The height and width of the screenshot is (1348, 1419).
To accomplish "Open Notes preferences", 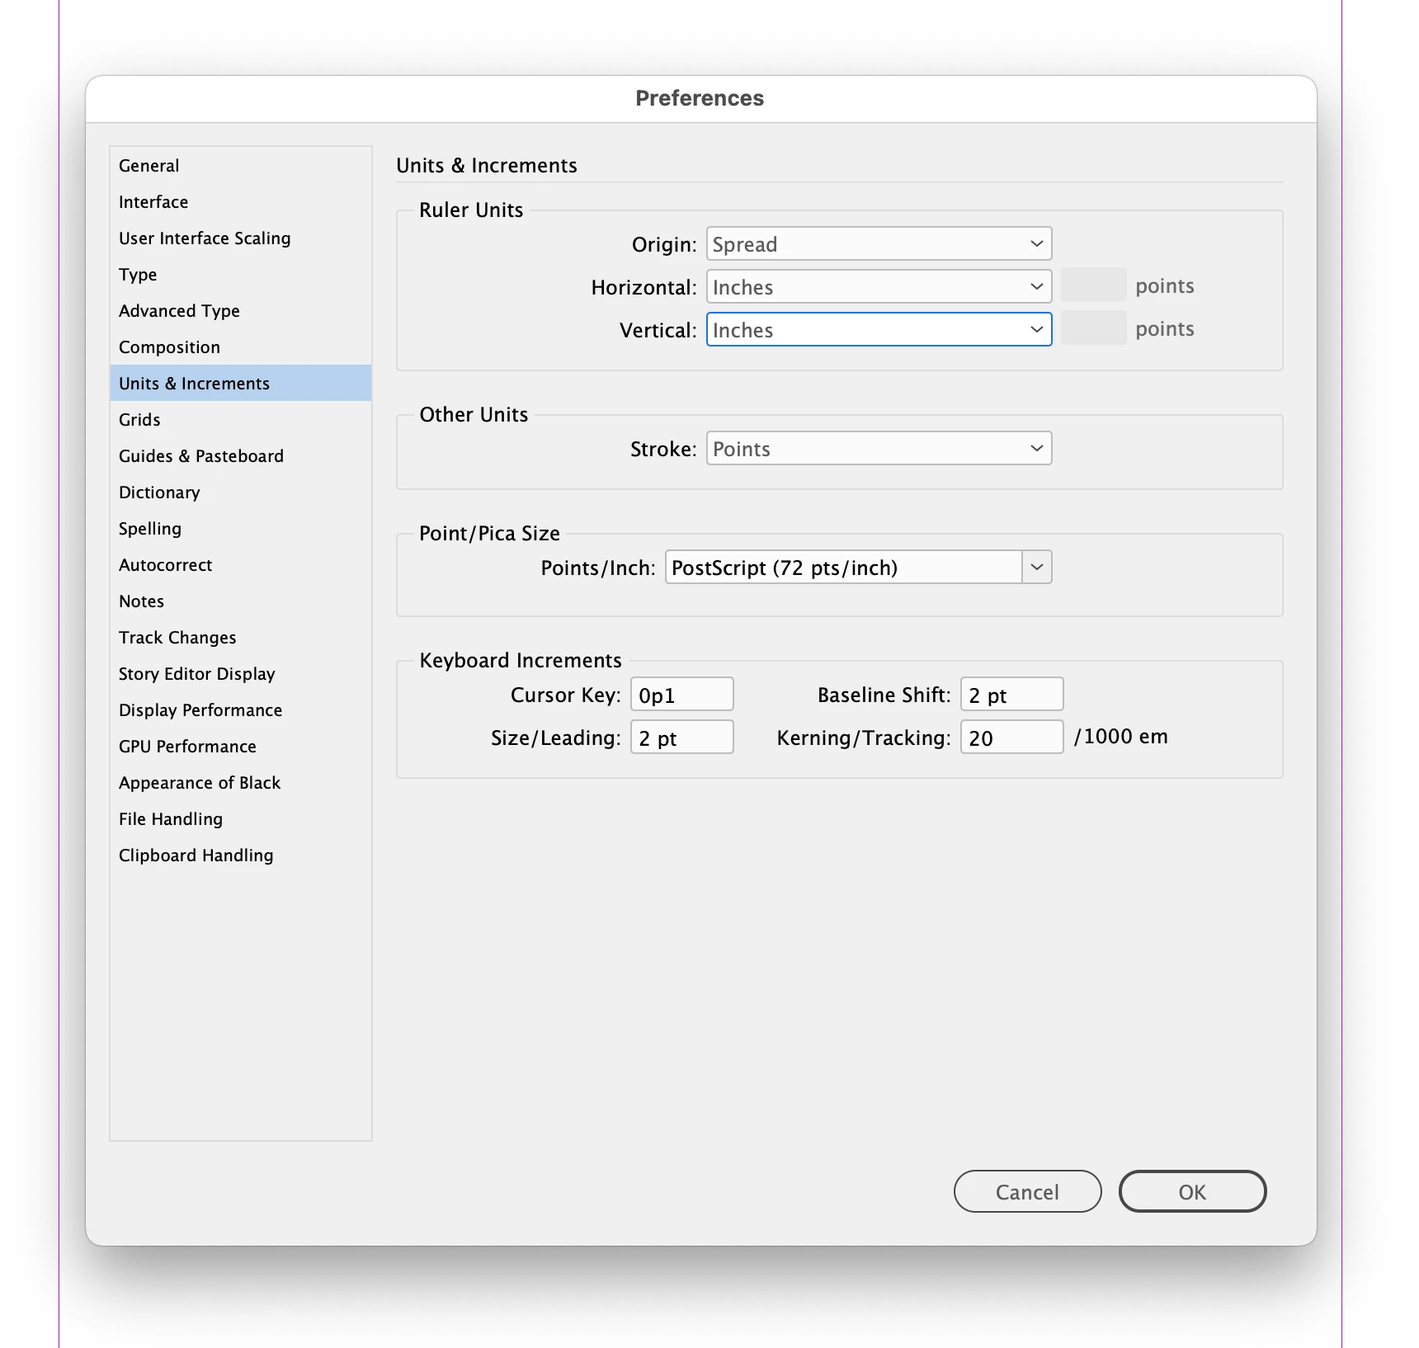I will point(240,601).
